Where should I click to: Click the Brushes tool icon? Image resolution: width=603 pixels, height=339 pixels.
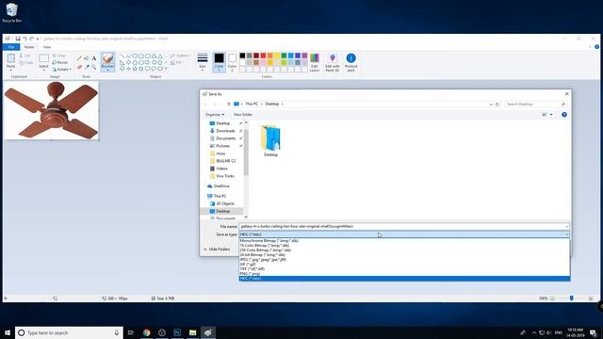108,58
